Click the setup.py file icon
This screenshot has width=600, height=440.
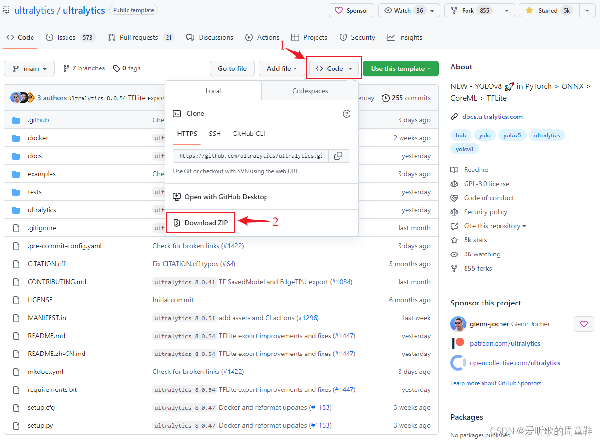(16, 425)
